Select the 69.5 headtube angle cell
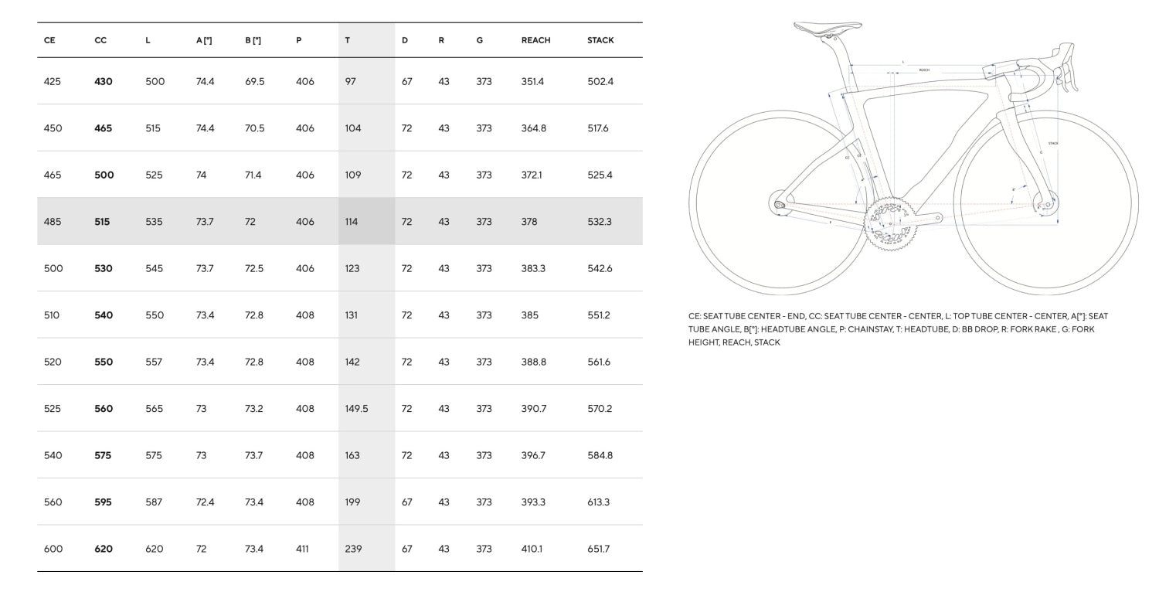 pos(255,81)
